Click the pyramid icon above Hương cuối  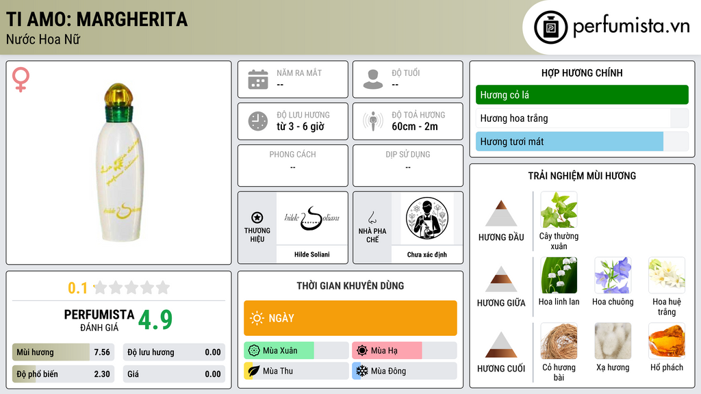tap(501, 345)
